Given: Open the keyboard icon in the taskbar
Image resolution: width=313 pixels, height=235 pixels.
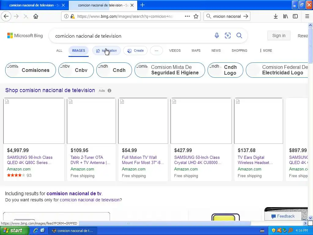Looking at the screenshot, I should point(262,231).
